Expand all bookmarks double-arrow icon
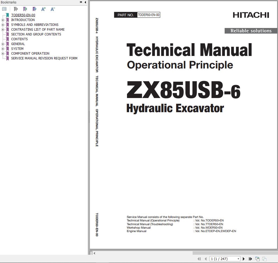 pyautogui.click(x=81, y=2)
